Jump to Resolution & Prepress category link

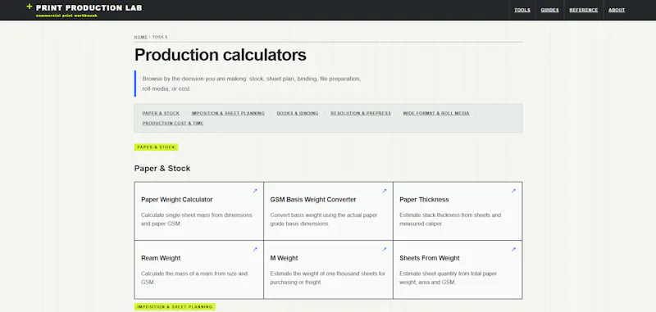point(361,113)
